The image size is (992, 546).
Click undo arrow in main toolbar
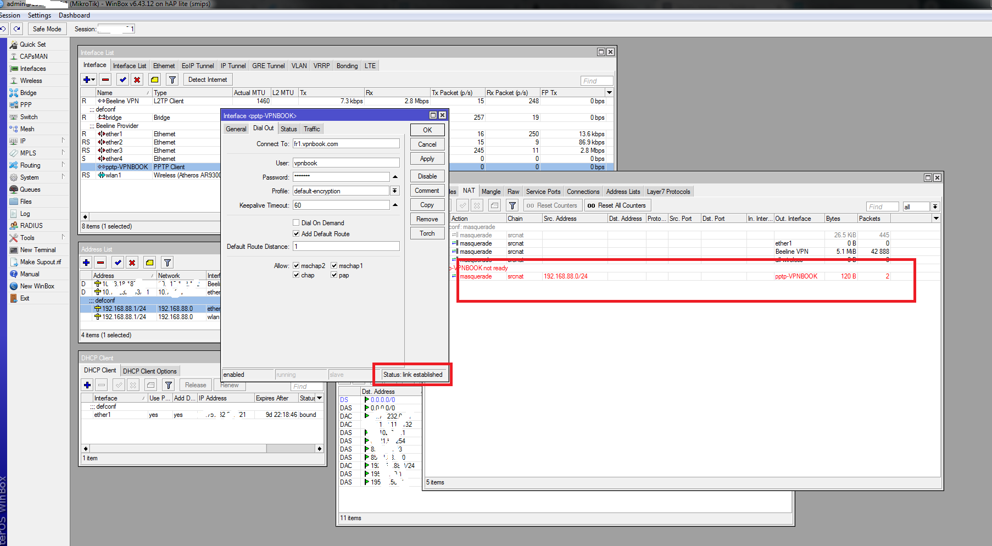point(3,29)
